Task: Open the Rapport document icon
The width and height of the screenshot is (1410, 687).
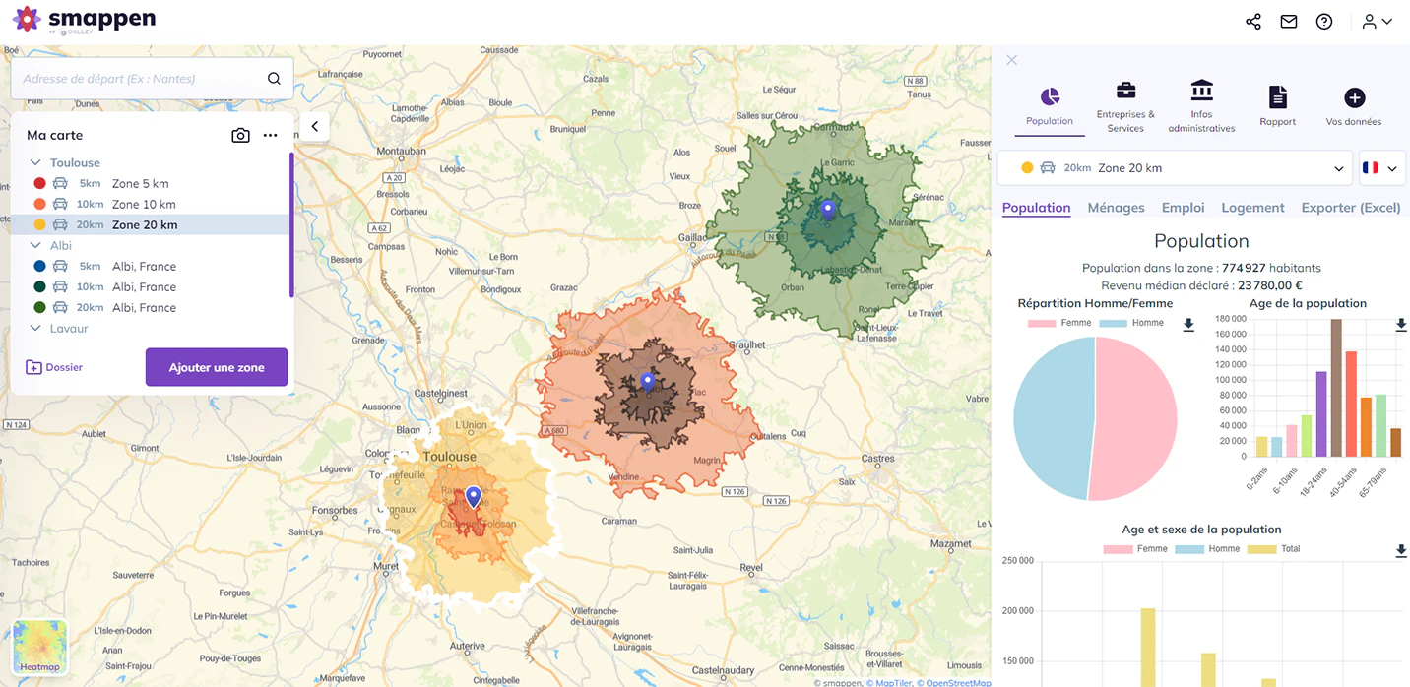Action: click(x=1277, y=106)
